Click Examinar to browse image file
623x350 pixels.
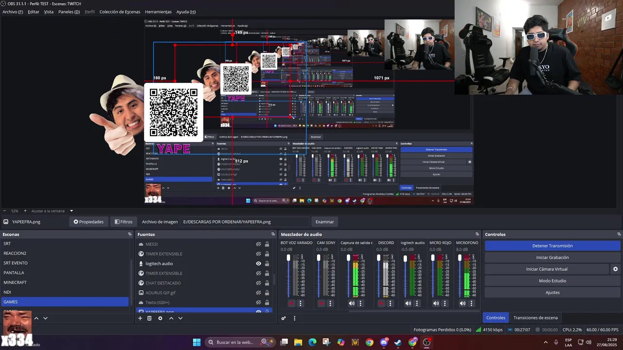(325, 222)
